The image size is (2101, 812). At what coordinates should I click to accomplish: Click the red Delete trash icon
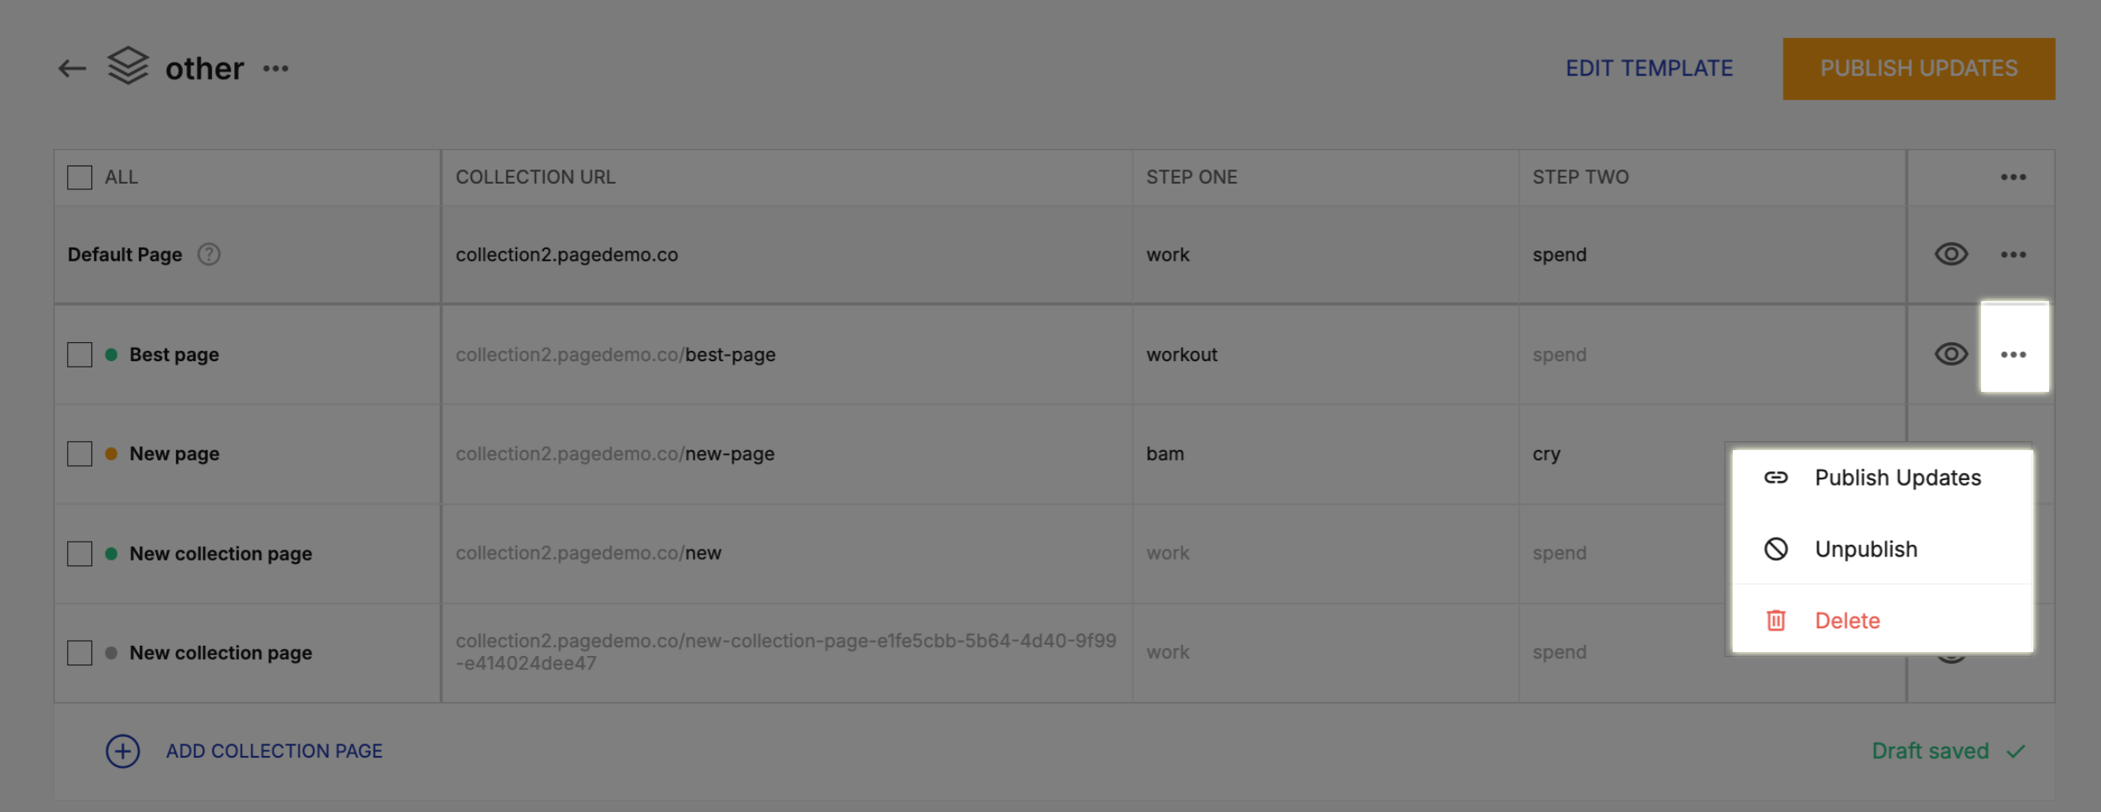tap(1775, 620)
